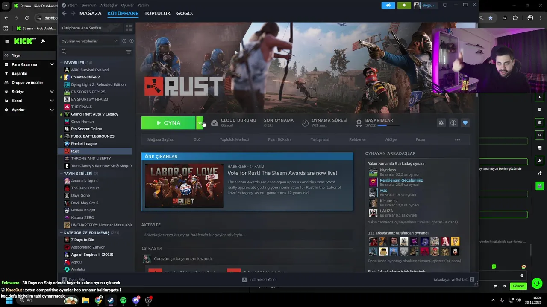
Task: Toggle the Rust favorite heart icon
Action: tap(465, 123)
